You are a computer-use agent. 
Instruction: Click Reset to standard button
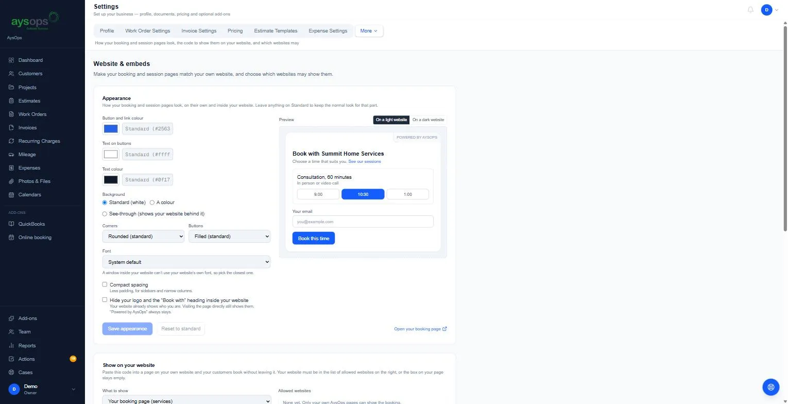tap(181, 329)
